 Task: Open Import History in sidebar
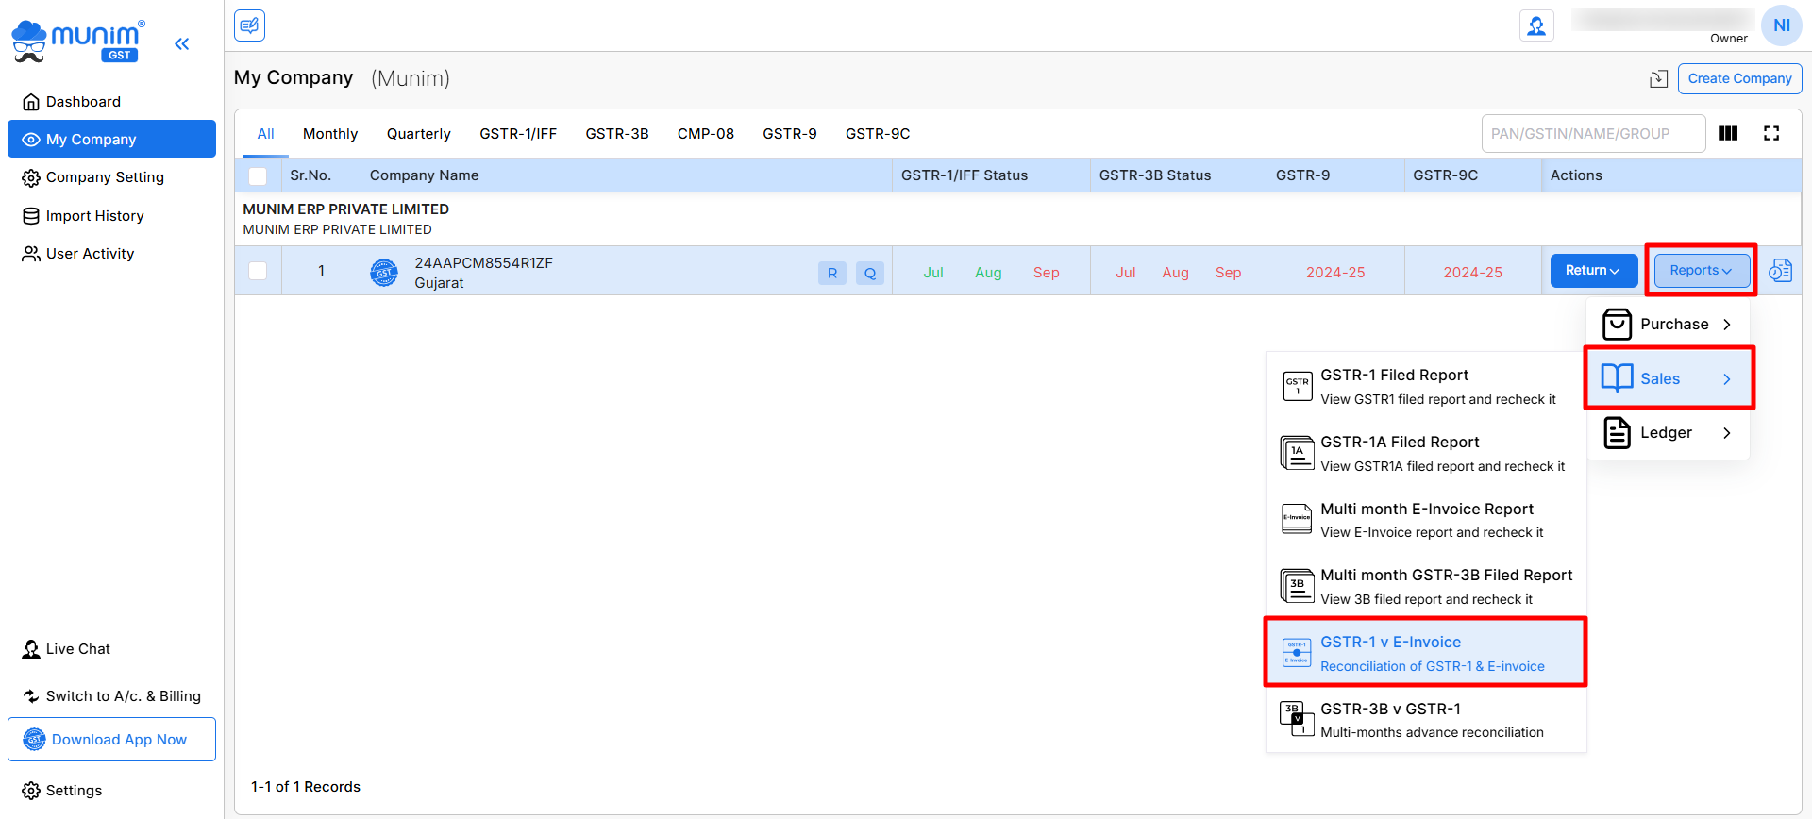pos(111,216)
